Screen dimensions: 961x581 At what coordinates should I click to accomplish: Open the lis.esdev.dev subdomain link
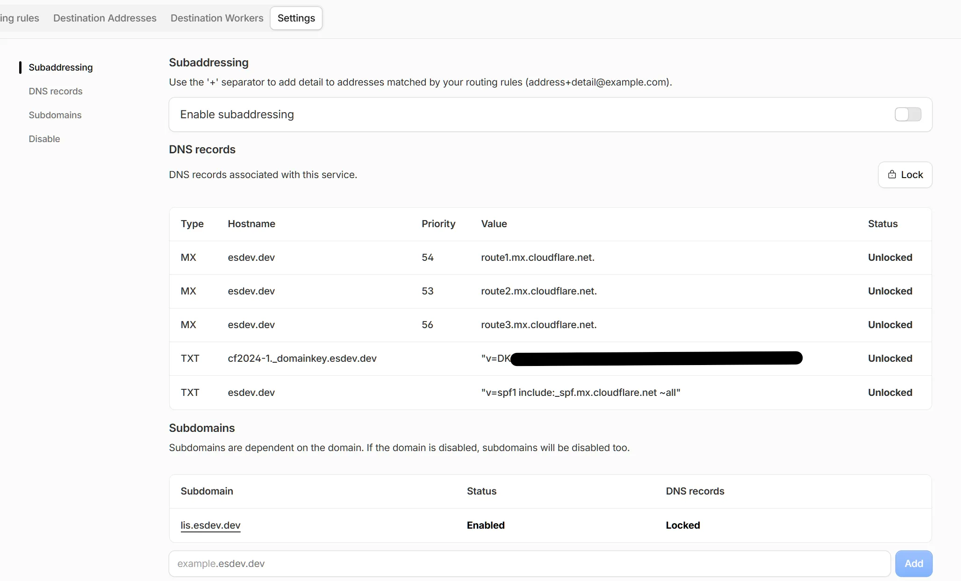(210, 525)
